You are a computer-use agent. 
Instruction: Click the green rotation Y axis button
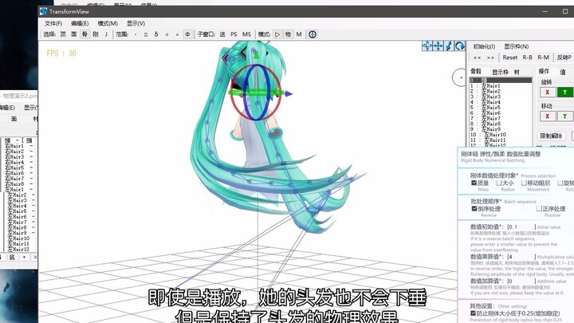(x=565, y=93)
